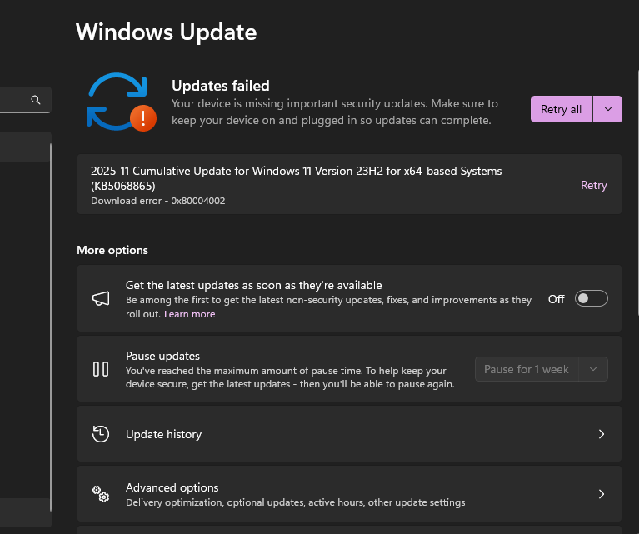Click the megaphone icon for latest updates

101,298
